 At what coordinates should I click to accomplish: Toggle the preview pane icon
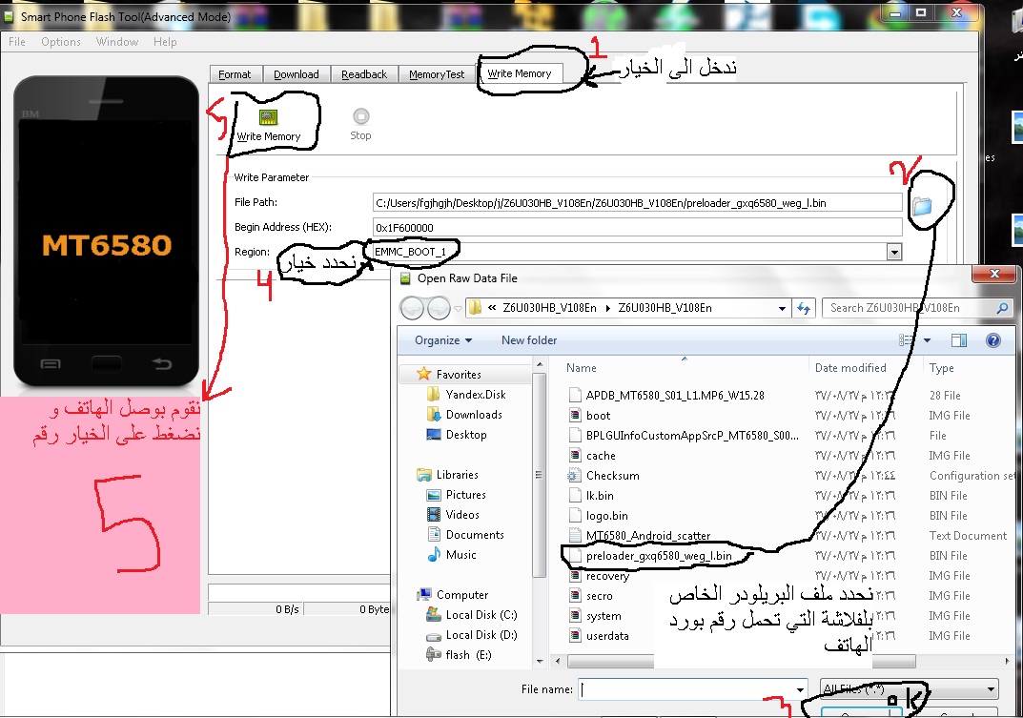958,340
